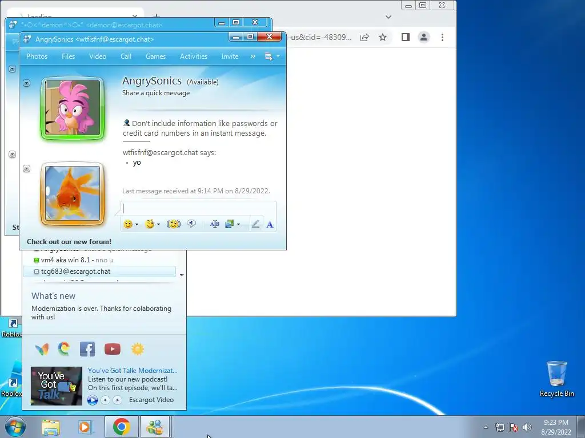Show more toolbar items with double chevron
This screenshot has width=585, height=438.
(253, 56)
